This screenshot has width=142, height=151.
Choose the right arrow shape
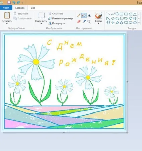point(126,18)
